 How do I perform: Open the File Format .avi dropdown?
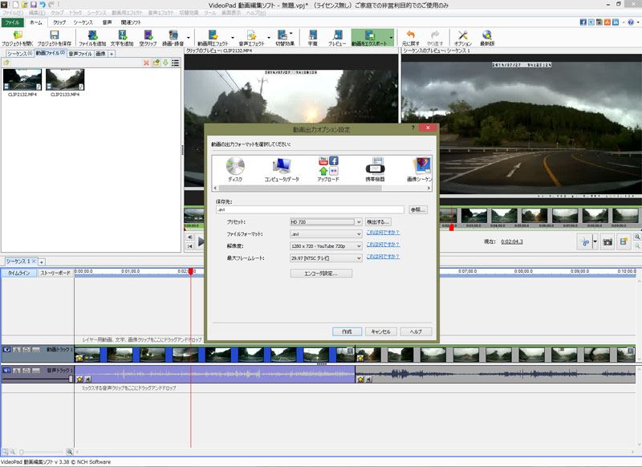coord(326,234)
